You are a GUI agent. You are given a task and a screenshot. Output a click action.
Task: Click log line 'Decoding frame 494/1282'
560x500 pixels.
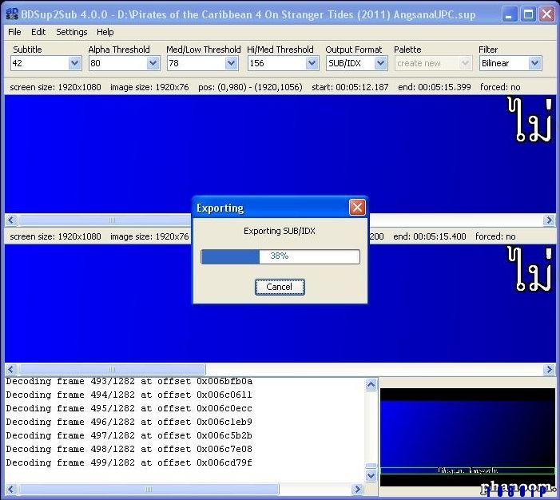tap(129, 395)
